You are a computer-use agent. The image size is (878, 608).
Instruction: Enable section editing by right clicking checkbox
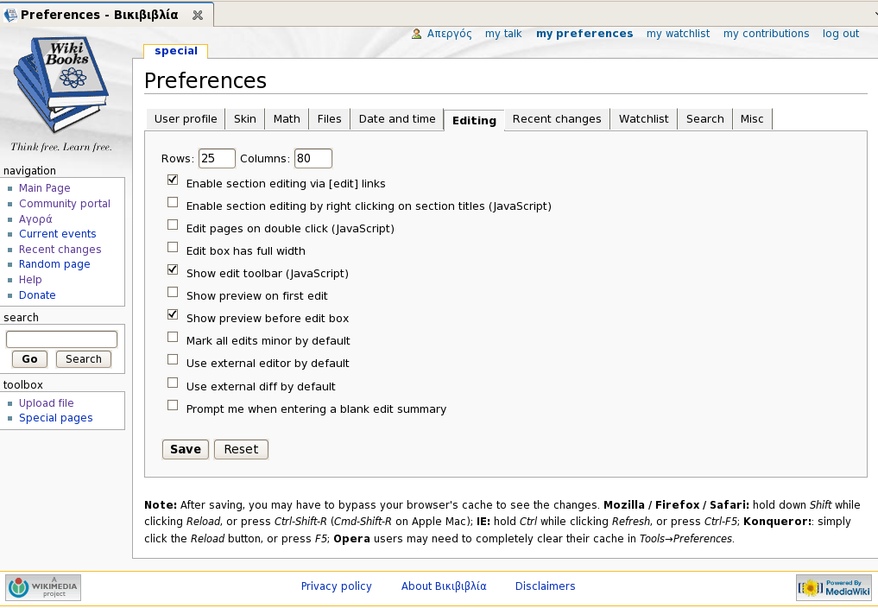(x=173, y=202)
